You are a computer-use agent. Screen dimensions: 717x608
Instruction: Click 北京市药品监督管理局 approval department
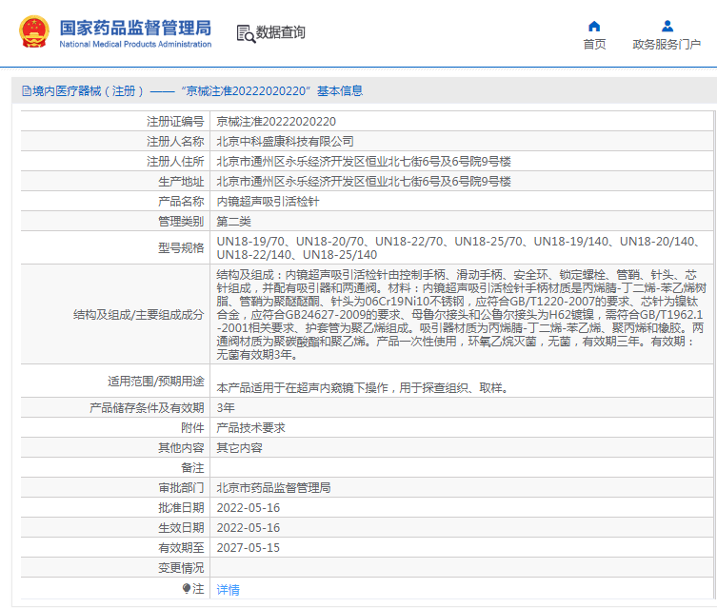[x=273, y=488]
